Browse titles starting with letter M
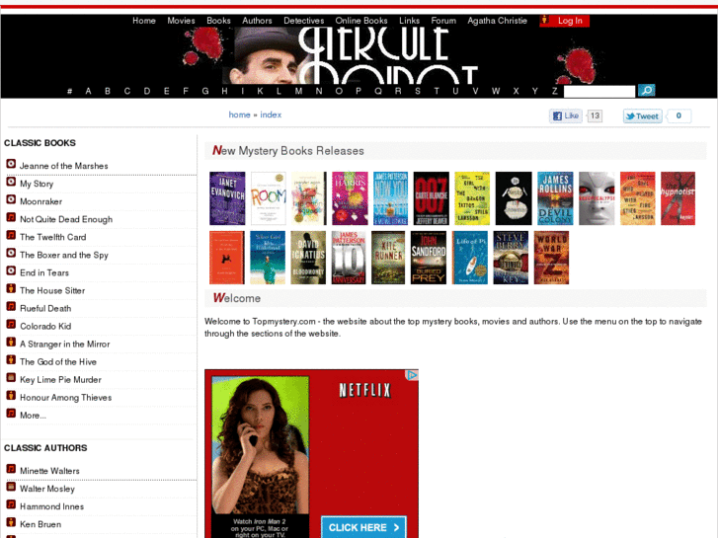This screenshot has height=538, width=718. click(298, 91)
